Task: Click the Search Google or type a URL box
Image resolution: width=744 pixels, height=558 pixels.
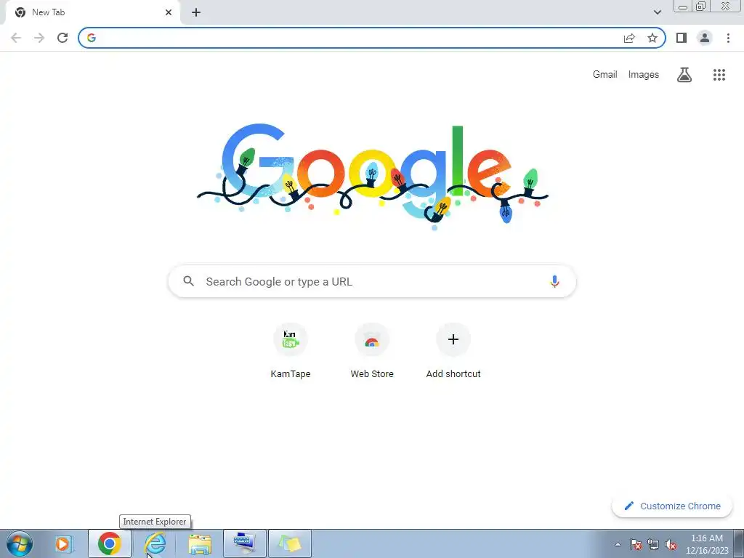Action: tap(372, 281)
